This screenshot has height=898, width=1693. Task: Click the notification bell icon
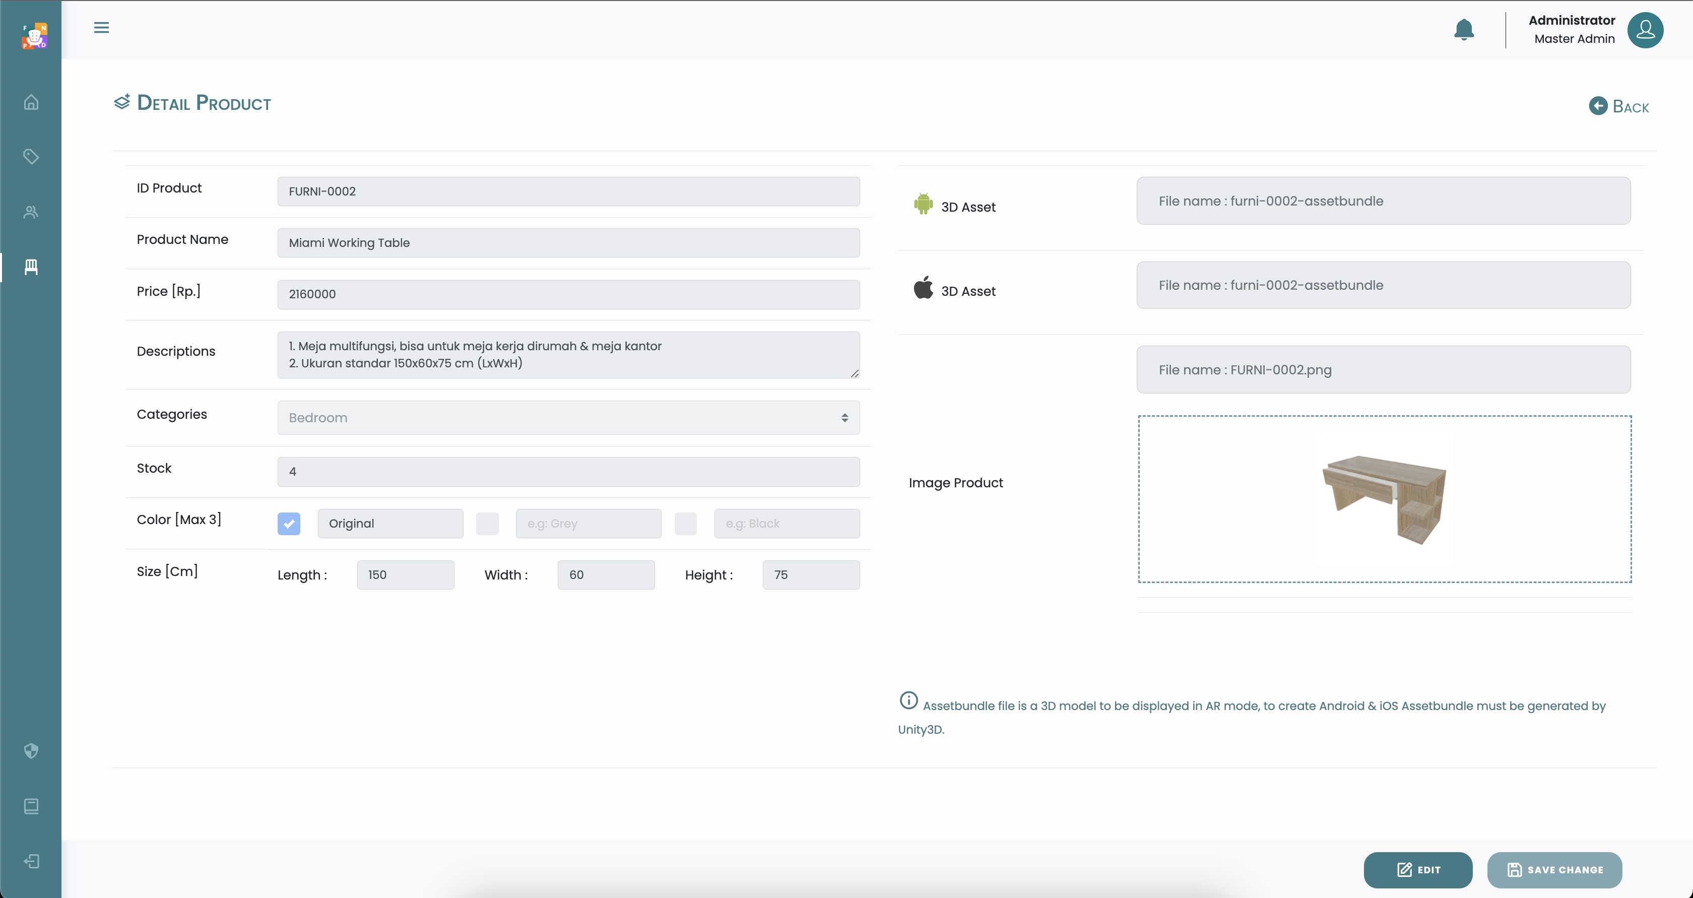(x=1464, y=30)
